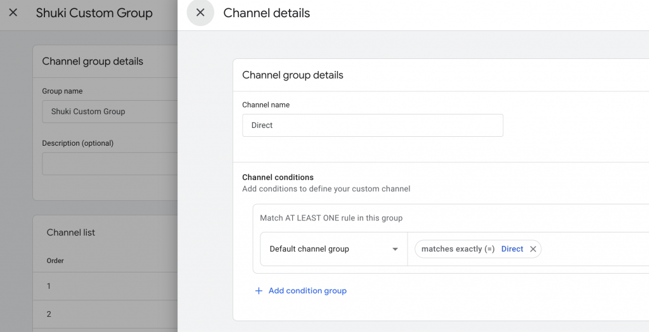This screenshot has height=332, width=649.
Task: Select row 2 in the Channel list
Action: [x=105, y=314]
